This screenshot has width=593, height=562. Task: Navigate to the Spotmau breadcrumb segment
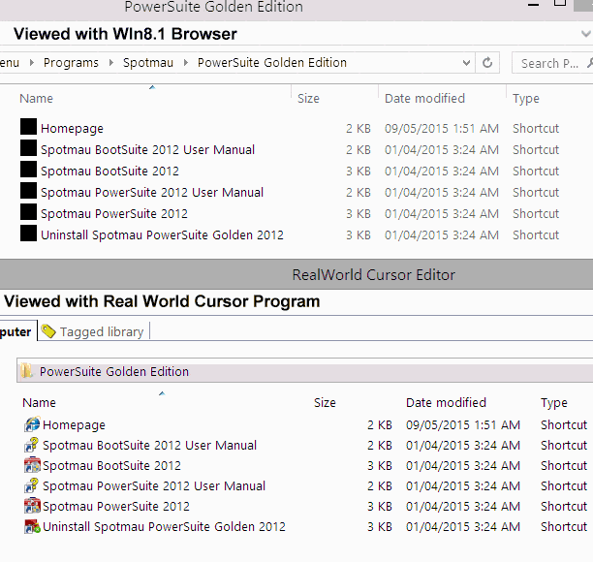[148, 63]
